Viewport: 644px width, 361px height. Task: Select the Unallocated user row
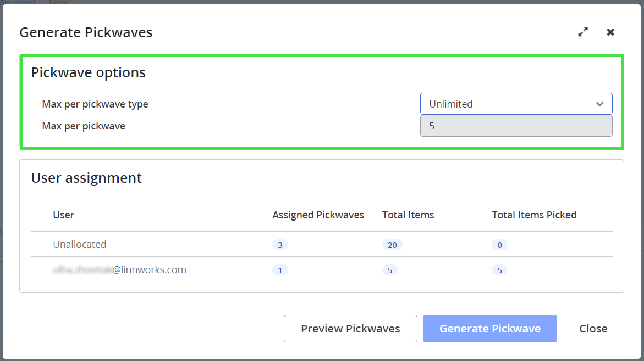[x=80, y=245]
